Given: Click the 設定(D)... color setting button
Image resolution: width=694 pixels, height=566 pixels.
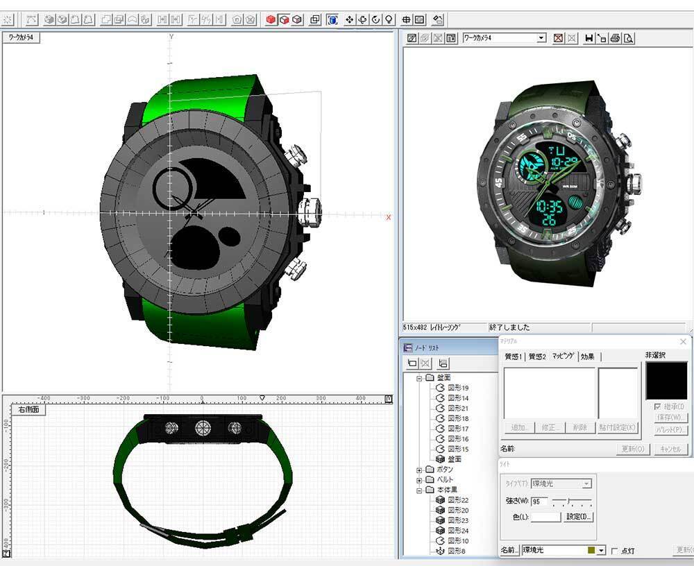Looking at the screenshot, I should click(579, 517).
